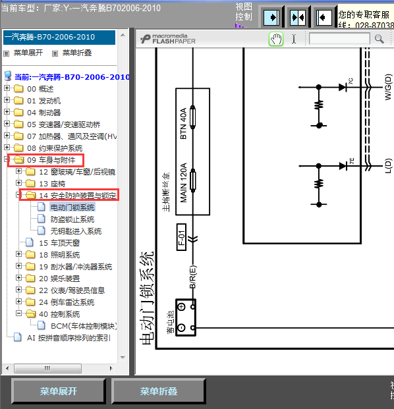Open the 13 座椅 folder label
This screenshot has width=394, height=409.
(52, 184)
